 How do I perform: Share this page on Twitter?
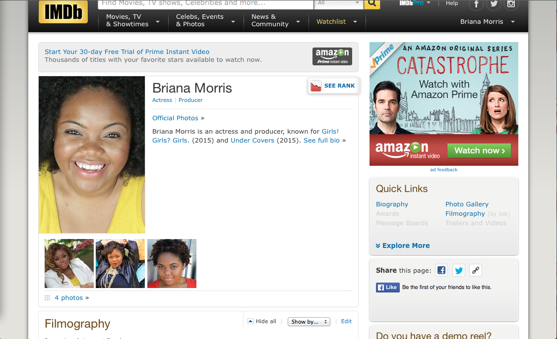pos(459,270)
